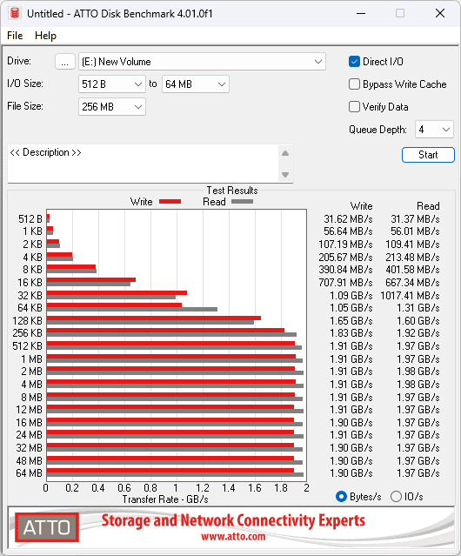Open the Queue Depth dropdown
The width and height of the screenshot is (461, 556).
click(x=434, y=130)
